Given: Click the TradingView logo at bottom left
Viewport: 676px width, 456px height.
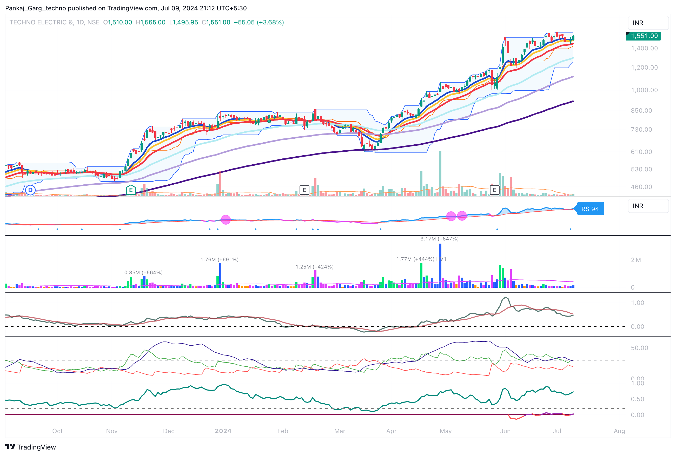Looking at the screenshot, I should 30,447.
